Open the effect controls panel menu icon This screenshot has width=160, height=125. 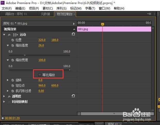click(149, 14)
